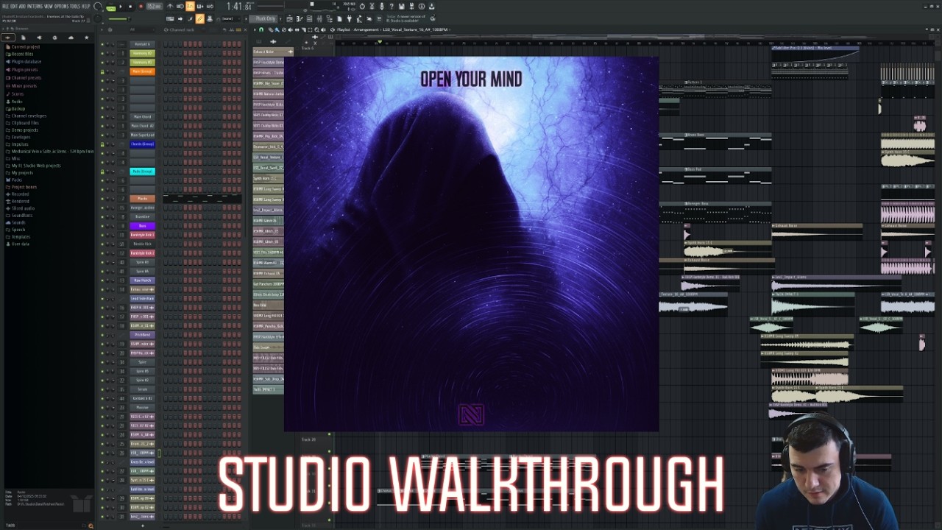The height and width of the screenshot is (530, 942).
Task: Open the Mixer view shortcut icon
Action: point(319,18)
